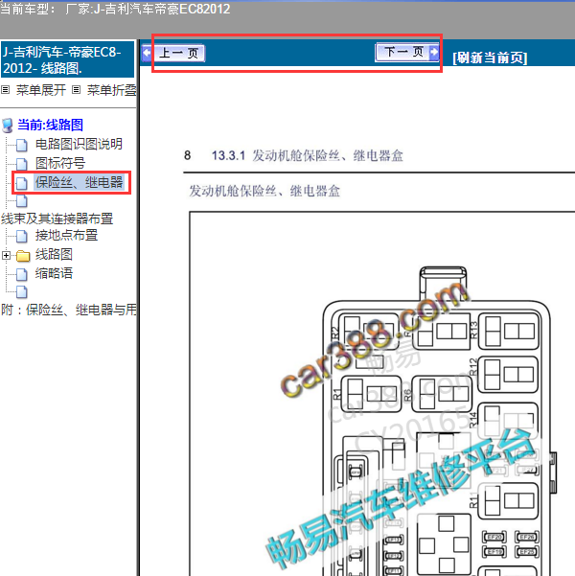Click the fuse box diagram image
Screen dimensions: 575x576
(x=440, y=422)
